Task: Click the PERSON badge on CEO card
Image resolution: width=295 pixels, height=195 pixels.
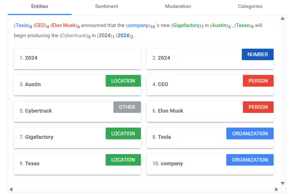Action: [x=258, y=81]
